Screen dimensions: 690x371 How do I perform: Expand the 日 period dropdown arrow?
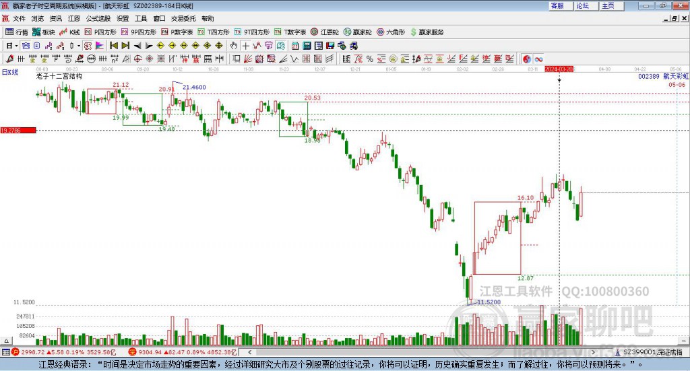(16, 46)
